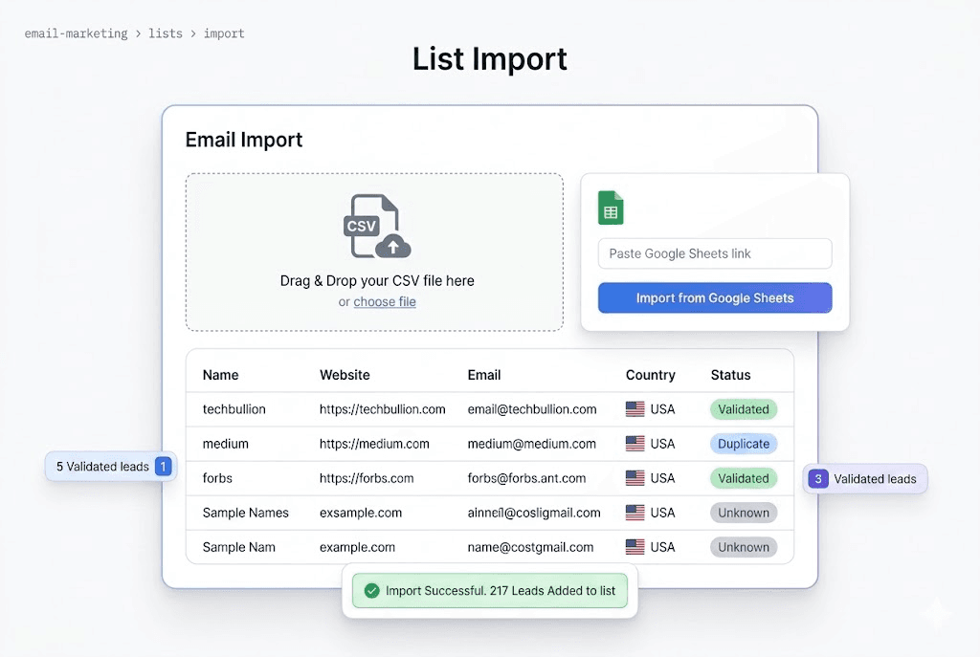This screenshot has height=657, width=980.
Task: Click the Website column header
Action: [x=345, y=375]
